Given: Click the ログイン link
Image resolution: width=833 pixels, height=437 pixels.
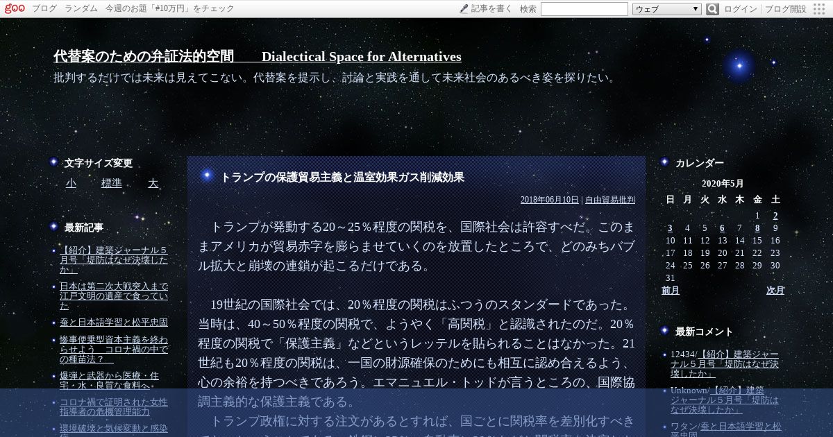Looking at the screenshot, I should (741, 9).
